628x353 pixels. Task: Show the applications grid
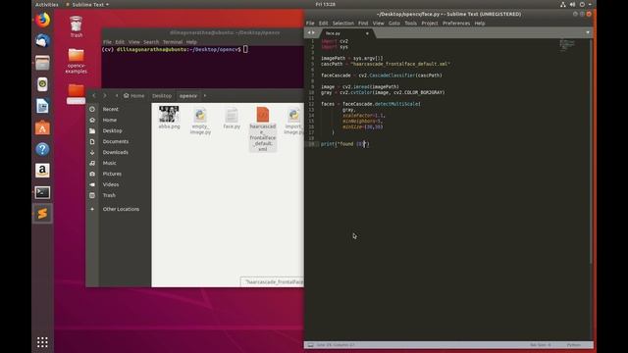click(x=42, y=342)
